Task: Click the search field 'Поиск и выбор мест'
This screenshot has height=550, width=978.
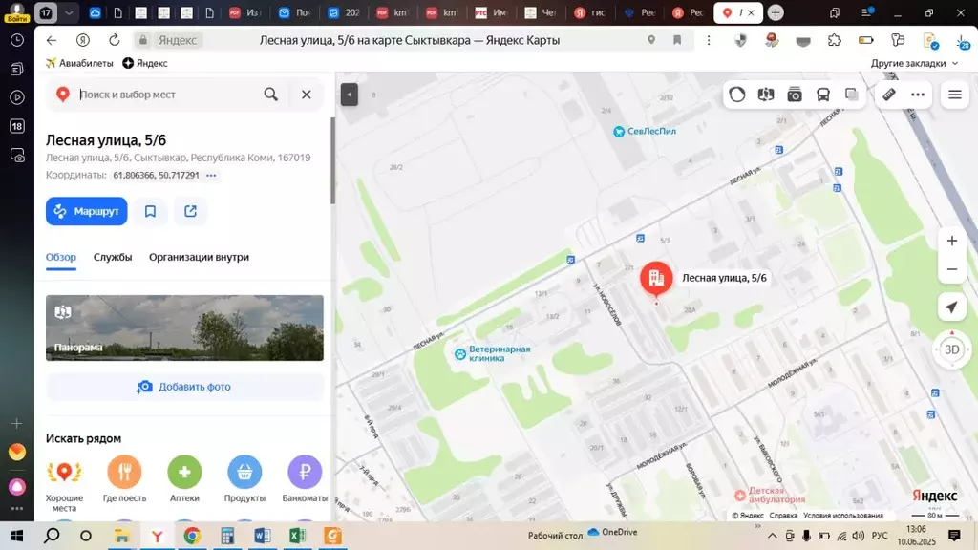Action: pos(165,95)
